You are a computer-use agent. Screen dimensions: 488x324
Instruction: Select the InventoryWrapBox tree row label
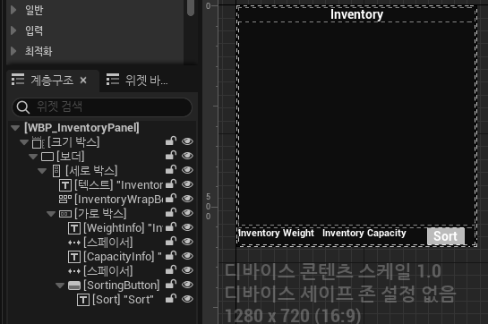[x=118, y=200]
